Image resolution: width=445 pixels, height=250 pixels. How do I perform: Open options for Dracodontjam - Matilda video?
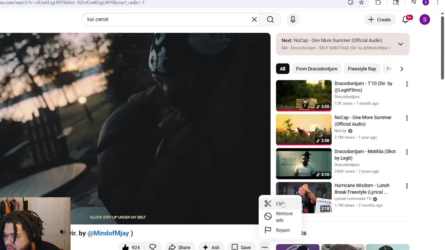tap(407, 152)
